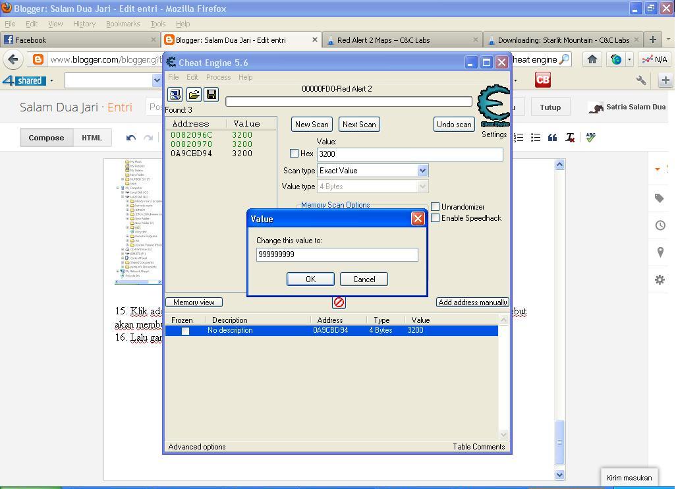
Task: Click Firefox home icon
Action: point(592,59)
